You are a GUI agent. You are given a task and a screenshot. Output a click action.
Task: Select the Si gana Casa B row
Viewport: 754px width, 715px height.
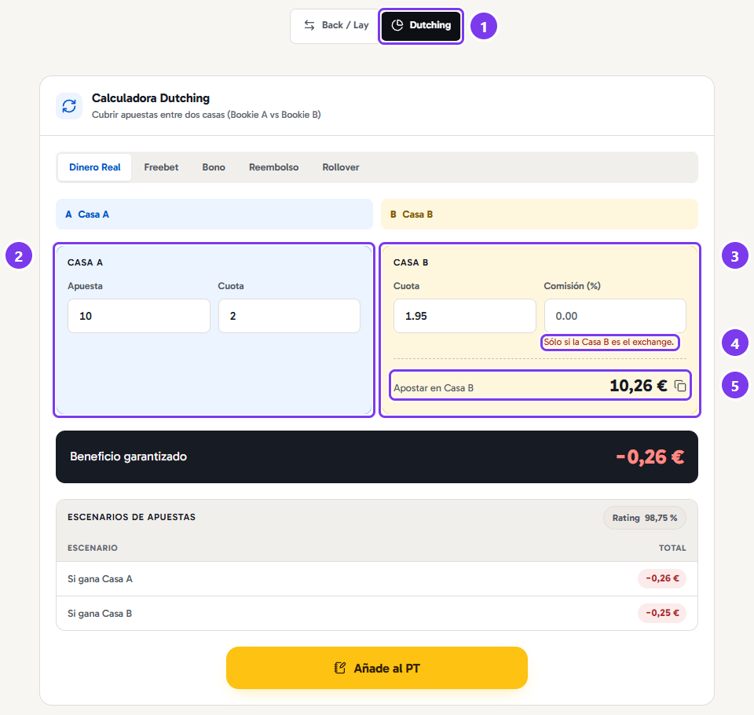pos(377,614)
